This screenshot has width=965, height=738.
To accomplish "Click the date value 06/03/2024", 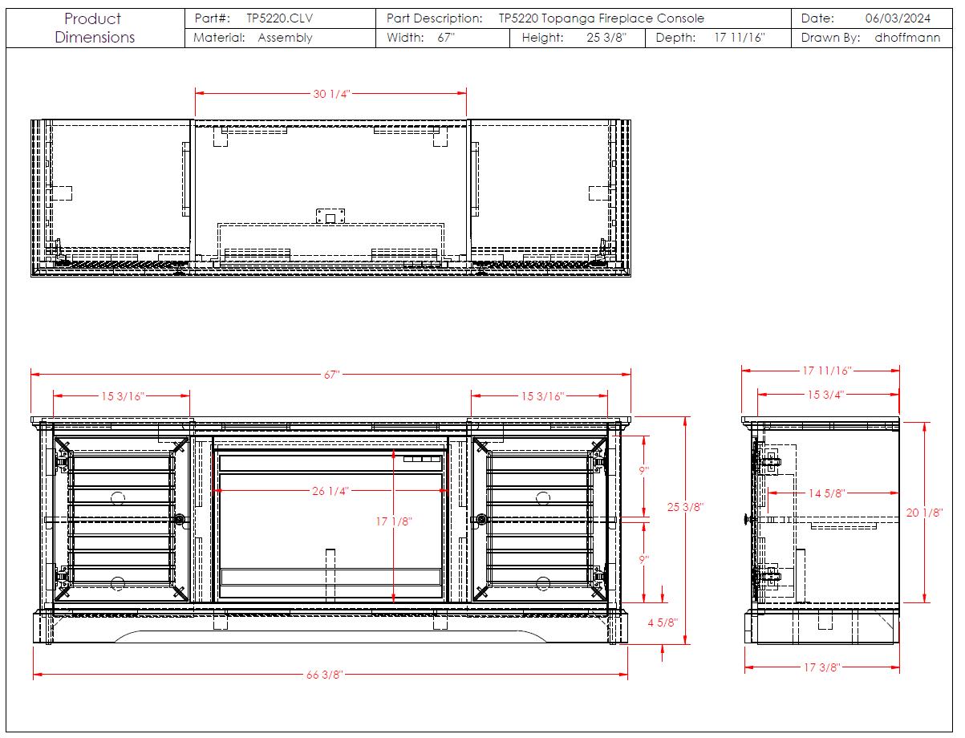I will click(x=898, y=18).
